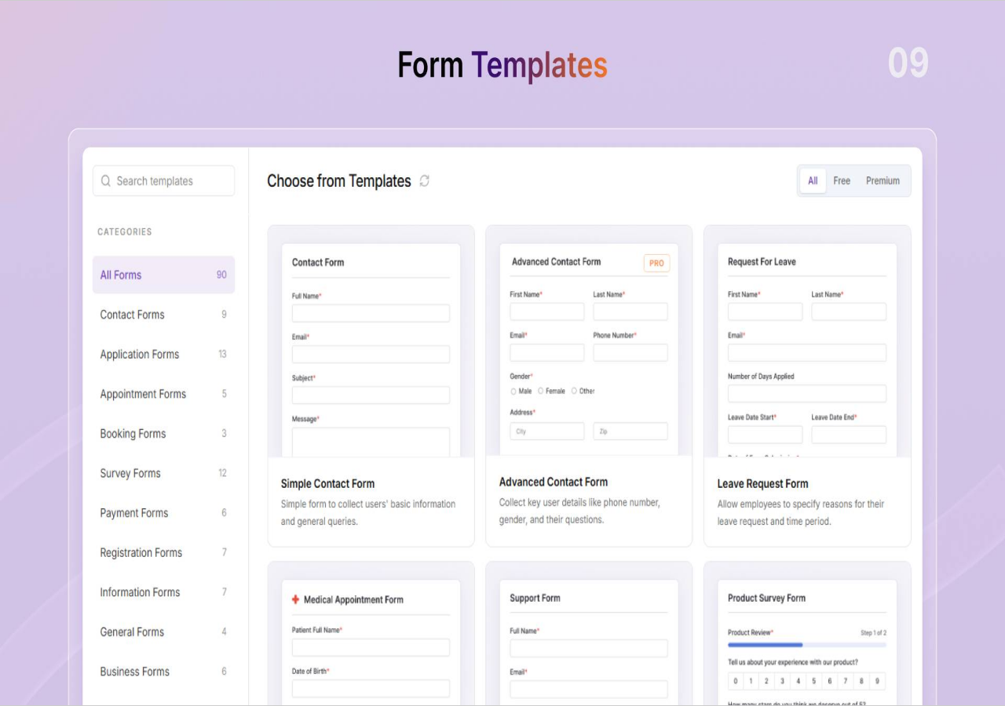This screenshot has height=706, width=1005.
Task: Click the CATEGORIES sidebar label
Action: 125,232
